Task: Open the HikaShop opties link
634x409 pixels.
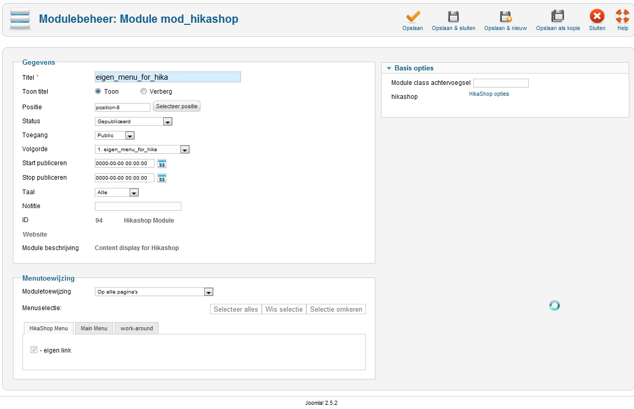Action: [x=489, y=94]
